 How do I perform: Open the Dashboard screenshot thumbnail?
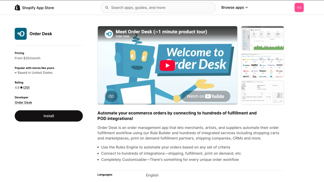click(262, 38)
